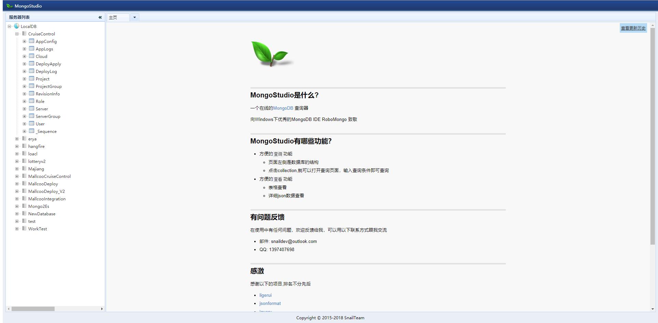
Task: Click the Cloud collection table icon
Action: [x=31, y=56]
